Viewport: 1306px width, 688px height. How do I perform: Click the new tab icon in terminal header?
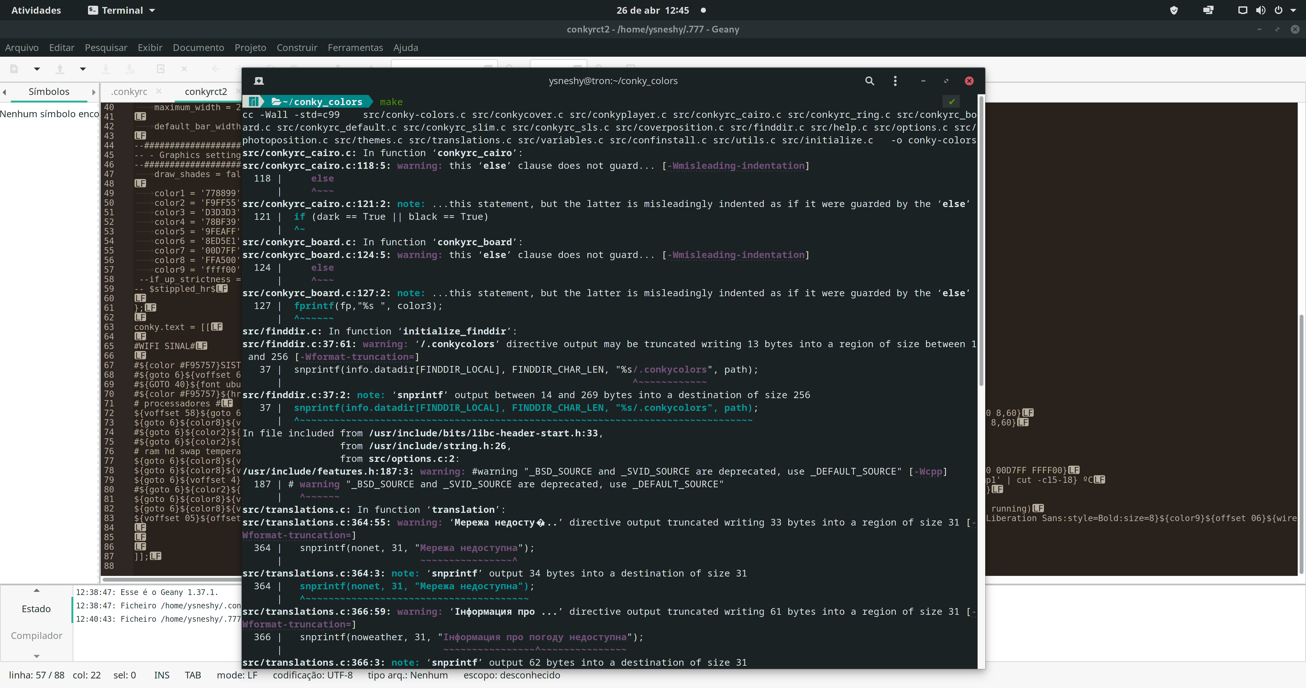pos(259,81)
